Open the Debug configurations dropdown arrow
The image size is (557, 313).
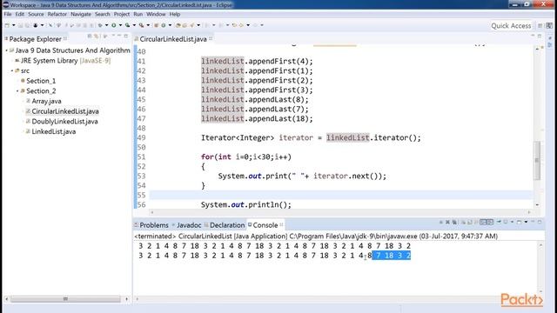tap(106, 25)
